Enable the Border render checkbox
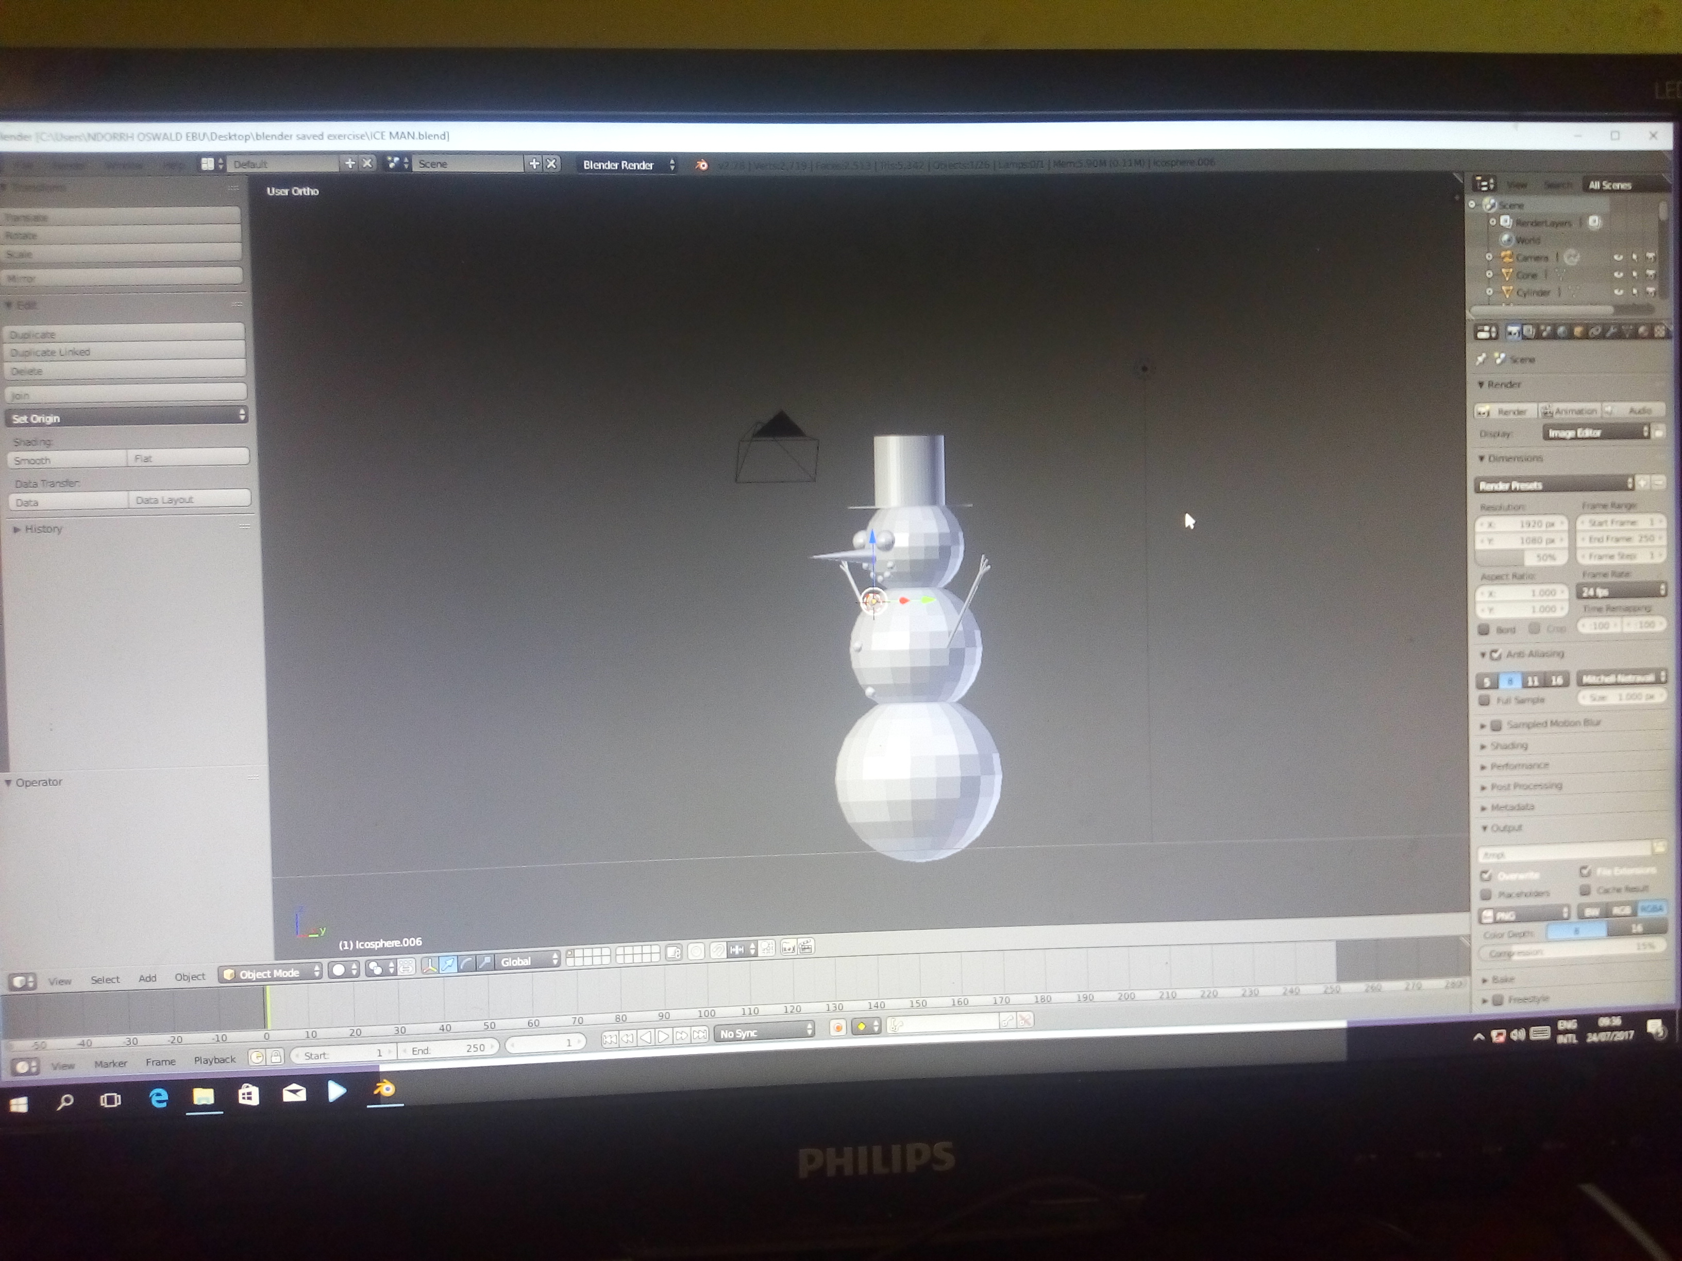This screenshot has height=1261, width=1682. (1484, 628)
